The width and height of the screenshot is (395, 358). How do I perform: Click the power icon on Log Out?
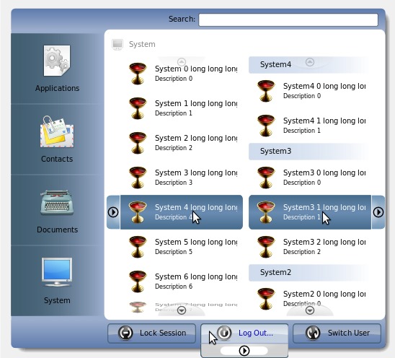tap(224, 333)
